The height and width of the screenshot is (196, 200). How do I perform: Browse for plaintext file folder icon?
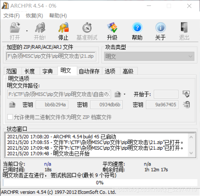[117, 94]
